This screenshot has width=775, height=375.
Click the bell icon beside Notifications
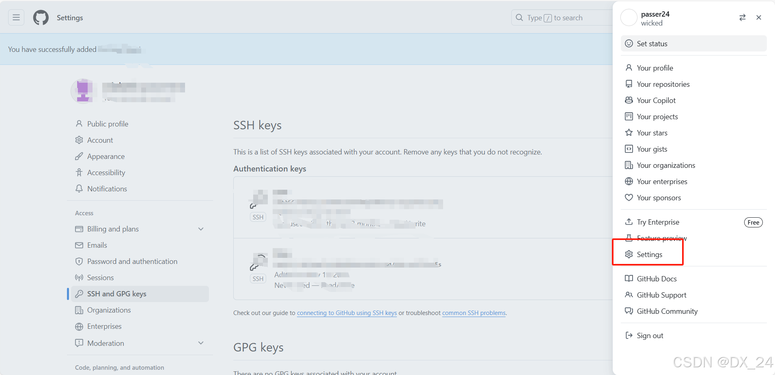click(x=79, y=189)
